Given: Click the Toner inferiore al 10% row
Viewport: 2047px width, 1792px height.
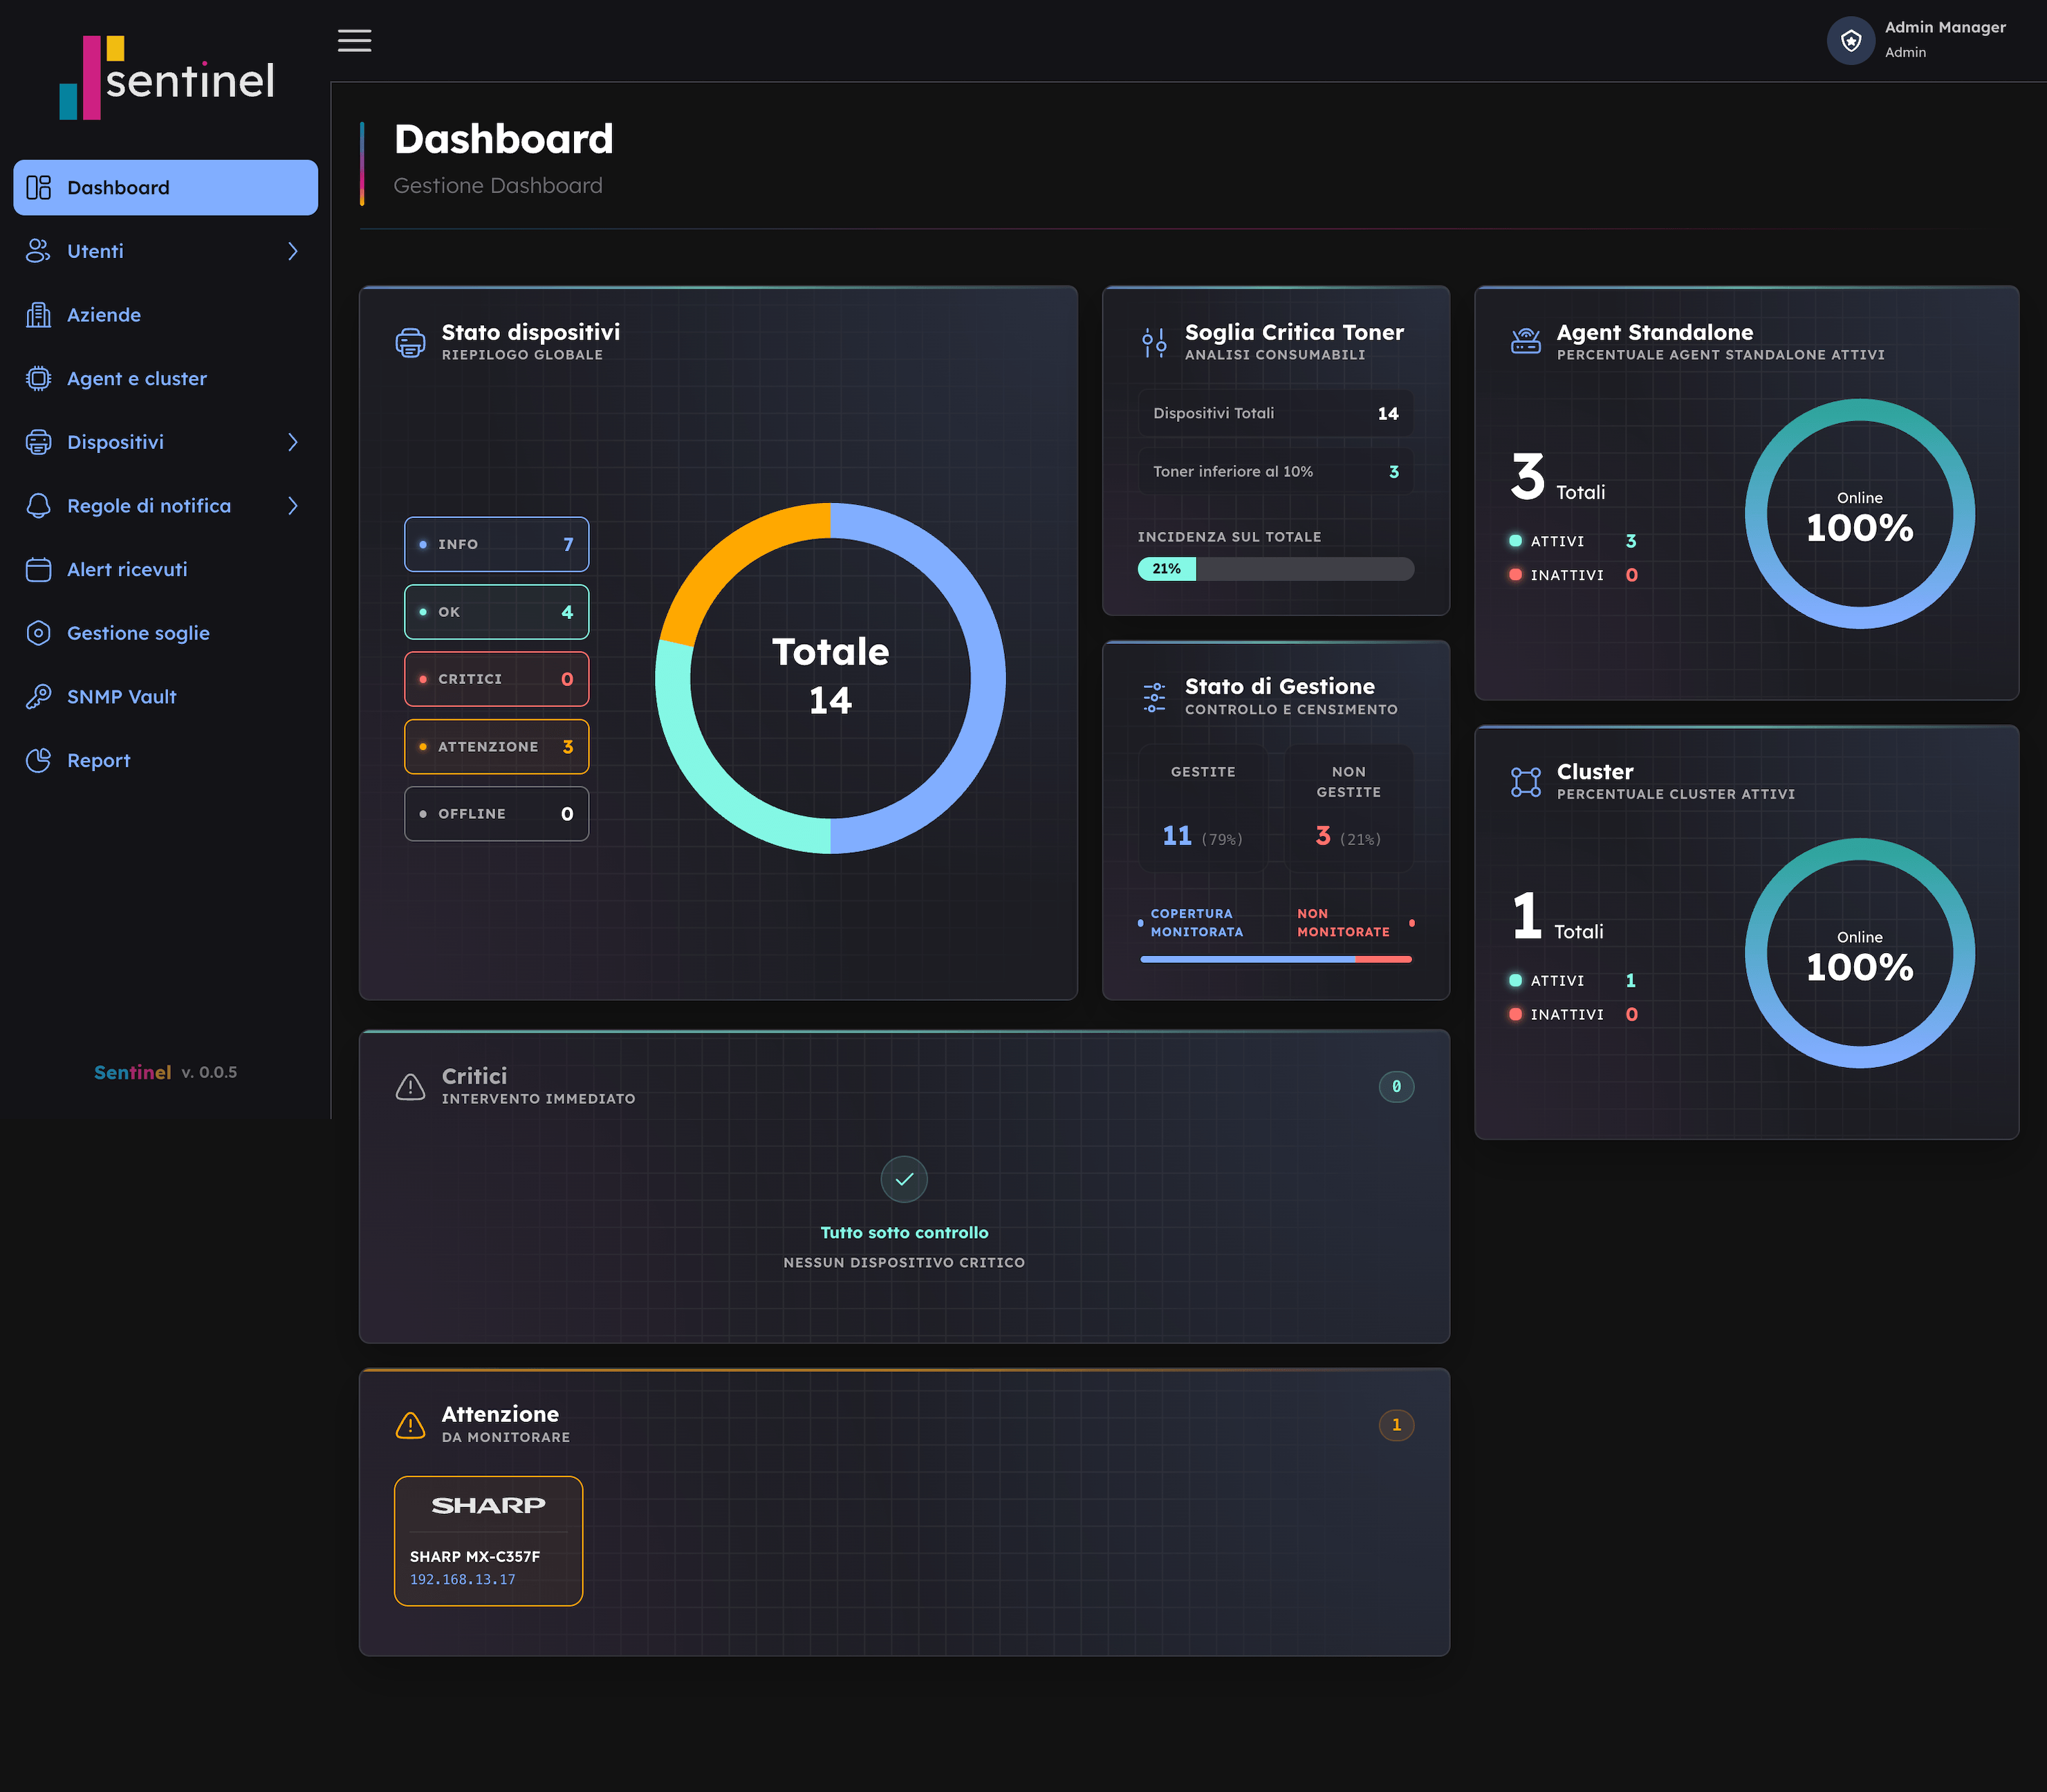Looking at the screenshot, I should (x=1275, y=471).
